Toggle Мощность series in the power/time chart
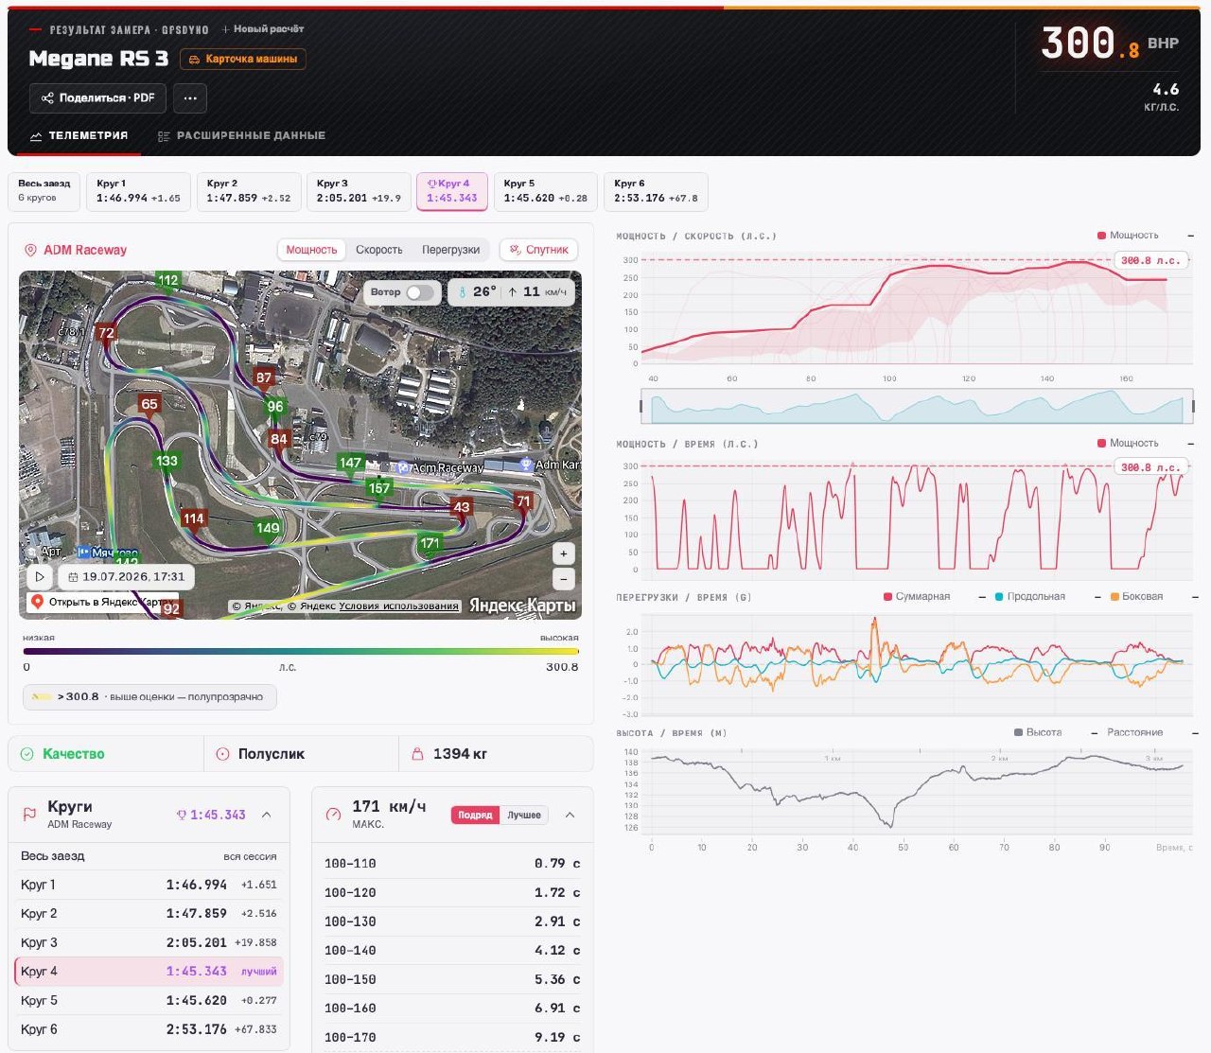This screenshot has height=1053, width=1211. [x=1128, y=444]
